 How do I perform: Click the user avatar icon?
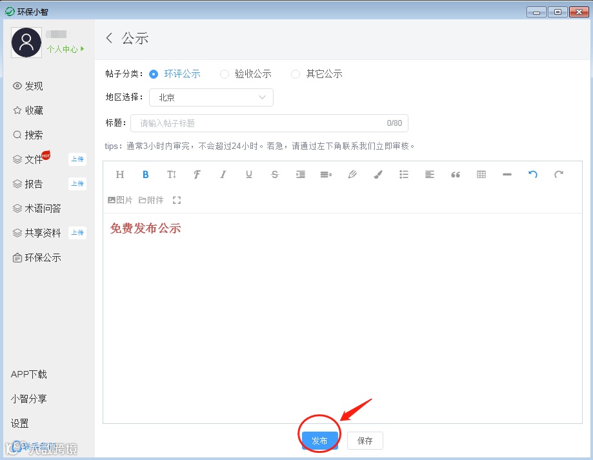(x=26, y=43)
